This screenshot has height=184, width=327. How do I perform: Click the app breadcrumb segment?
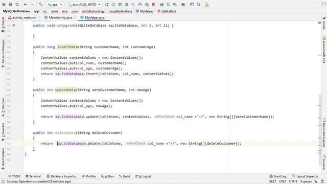(36, 11)
